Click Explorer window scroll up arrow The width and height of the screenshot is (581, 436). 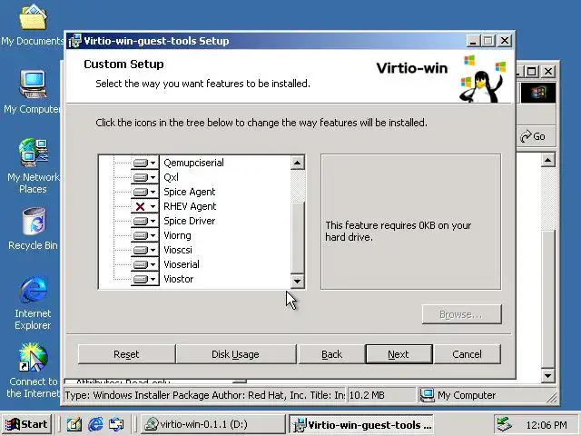(x=547, y=160)
